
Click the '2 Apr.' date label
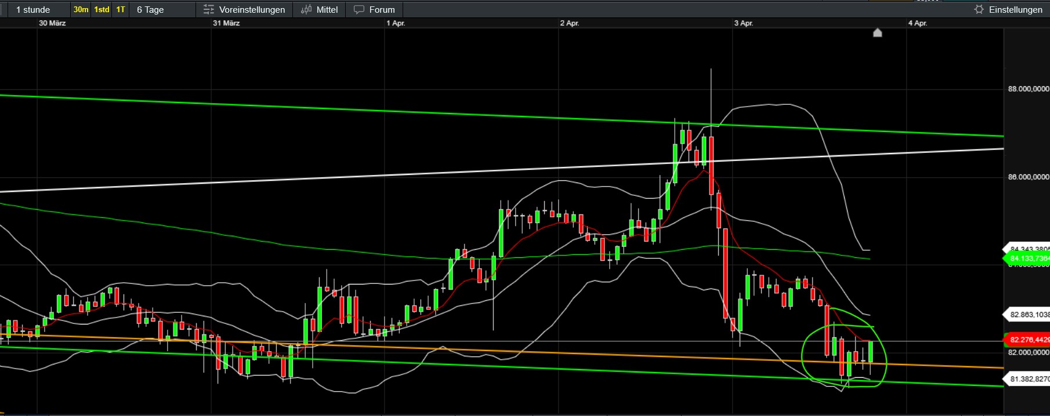pyautogui.click(x=570, y=23)
